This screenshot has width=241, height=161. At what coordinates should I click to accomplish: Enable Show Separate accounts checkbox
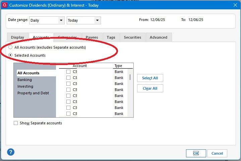(16, 123)
